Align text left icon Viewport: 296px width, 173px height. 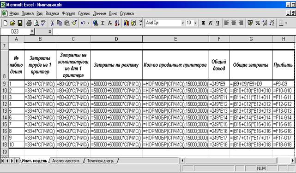pos(226,23)
